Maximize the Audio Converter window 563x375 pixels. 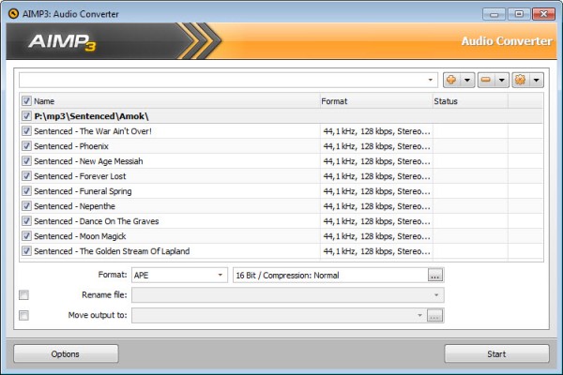point(519,14)
